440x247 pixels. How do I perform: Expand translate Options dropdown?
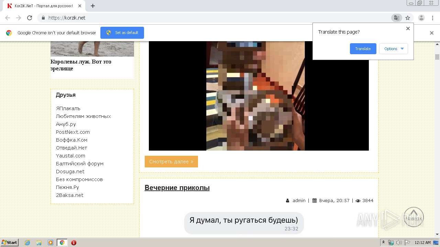394,49
